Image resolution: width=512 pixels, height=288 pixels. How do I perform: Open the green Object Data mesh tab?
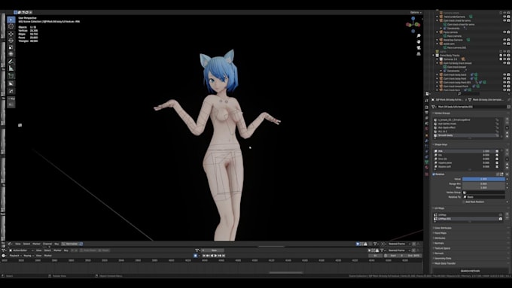pyautogui.click(x=427, y=162)
